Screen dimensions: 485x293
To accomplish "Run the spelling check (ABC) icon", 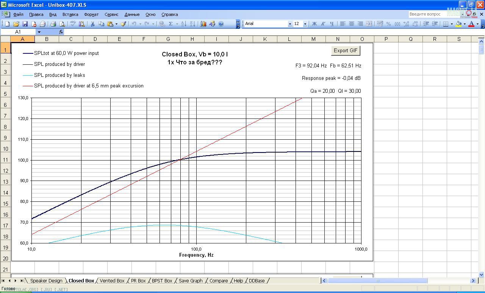I will [x=73, y=24].
